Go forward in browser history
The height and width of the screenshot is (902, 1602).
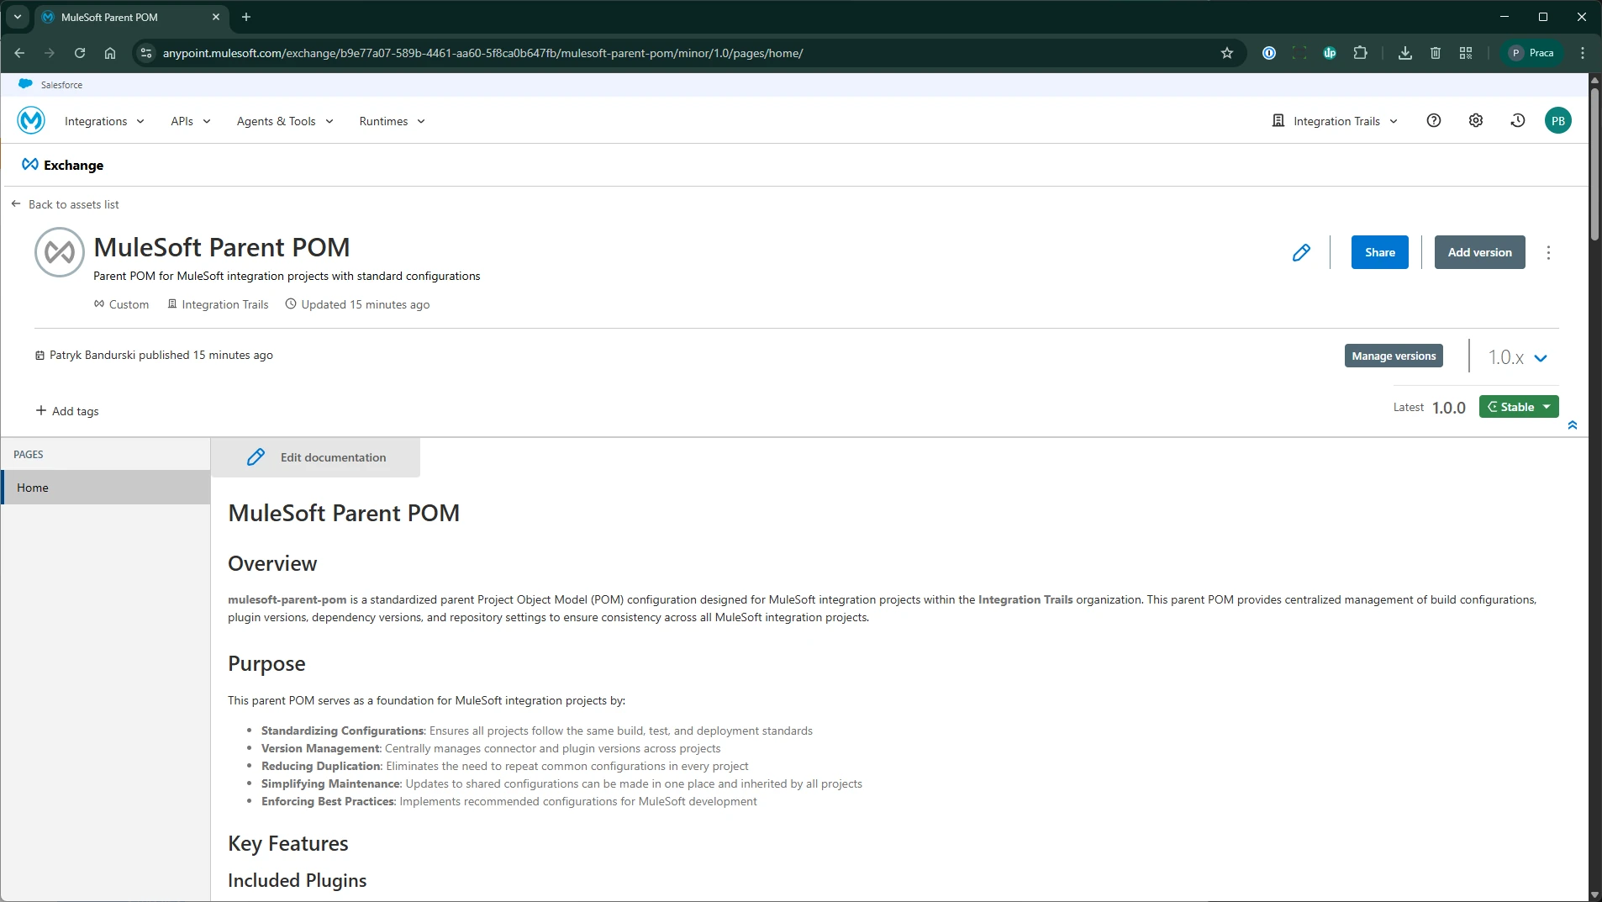tap(50, 53)
